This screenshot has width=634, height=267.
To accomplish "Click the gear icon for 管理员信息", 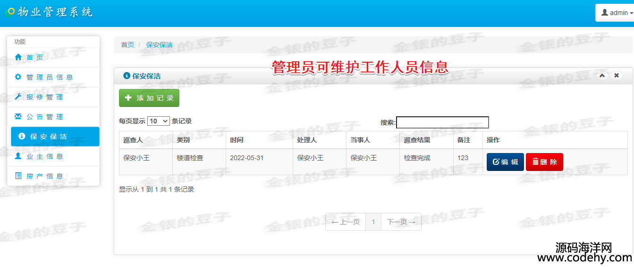I will coord(18,77).
